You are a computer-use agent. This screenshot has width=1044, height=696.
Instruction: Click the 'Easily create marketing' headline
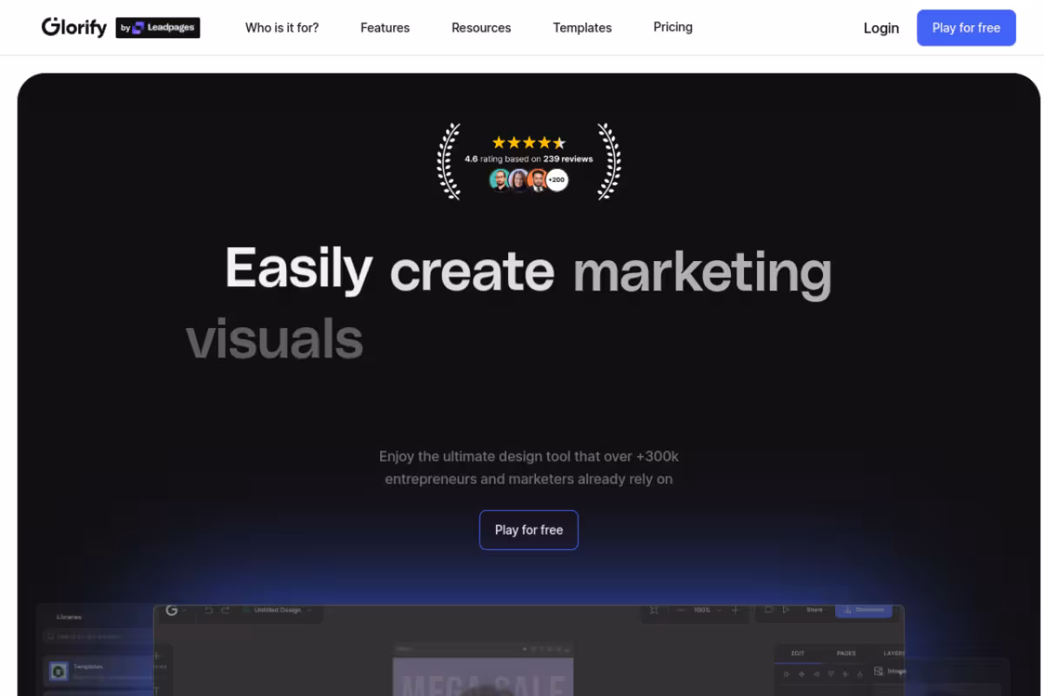pyautogui.click(x=528, y=271)
